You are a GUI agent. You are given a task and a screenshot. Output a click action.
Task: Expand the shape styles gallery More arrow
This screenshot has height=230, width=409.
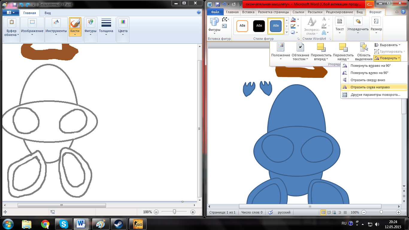287,32
